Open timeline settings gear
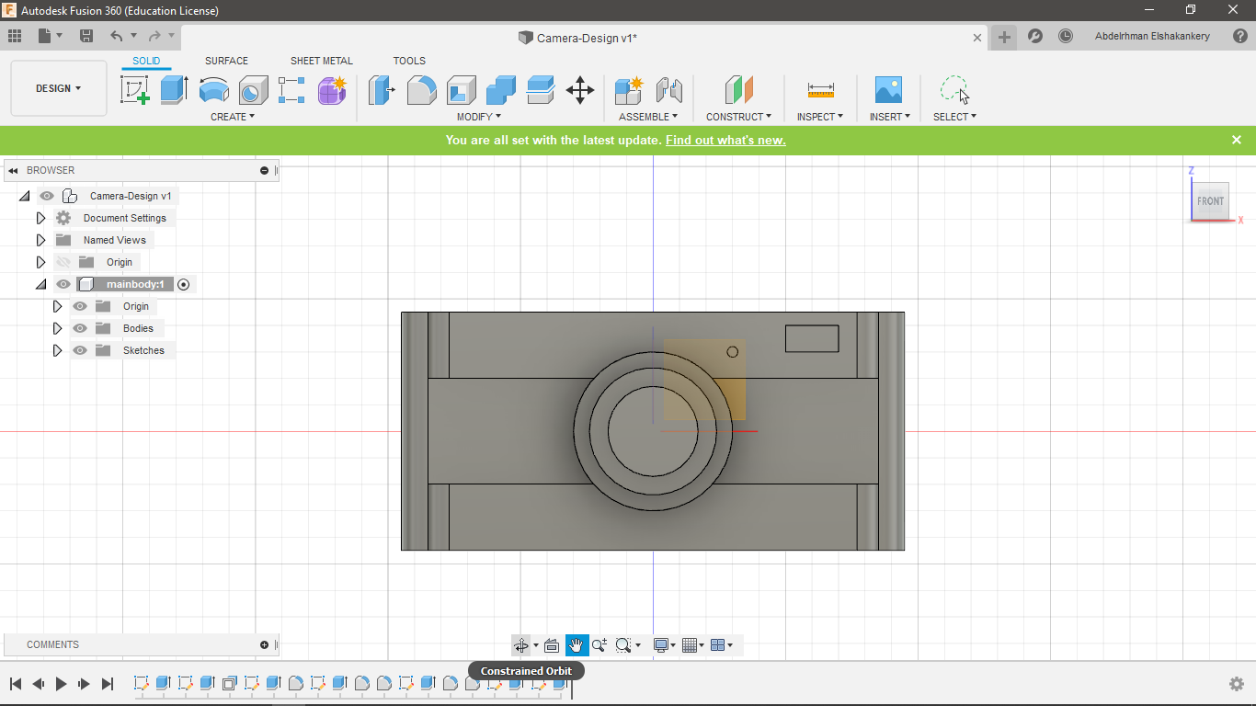The image size is (1256, 706). pos(1237,684)
